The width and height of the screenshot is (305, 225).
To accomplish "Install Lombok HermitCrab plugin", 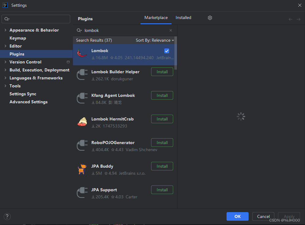I will [x=162, y=119].
